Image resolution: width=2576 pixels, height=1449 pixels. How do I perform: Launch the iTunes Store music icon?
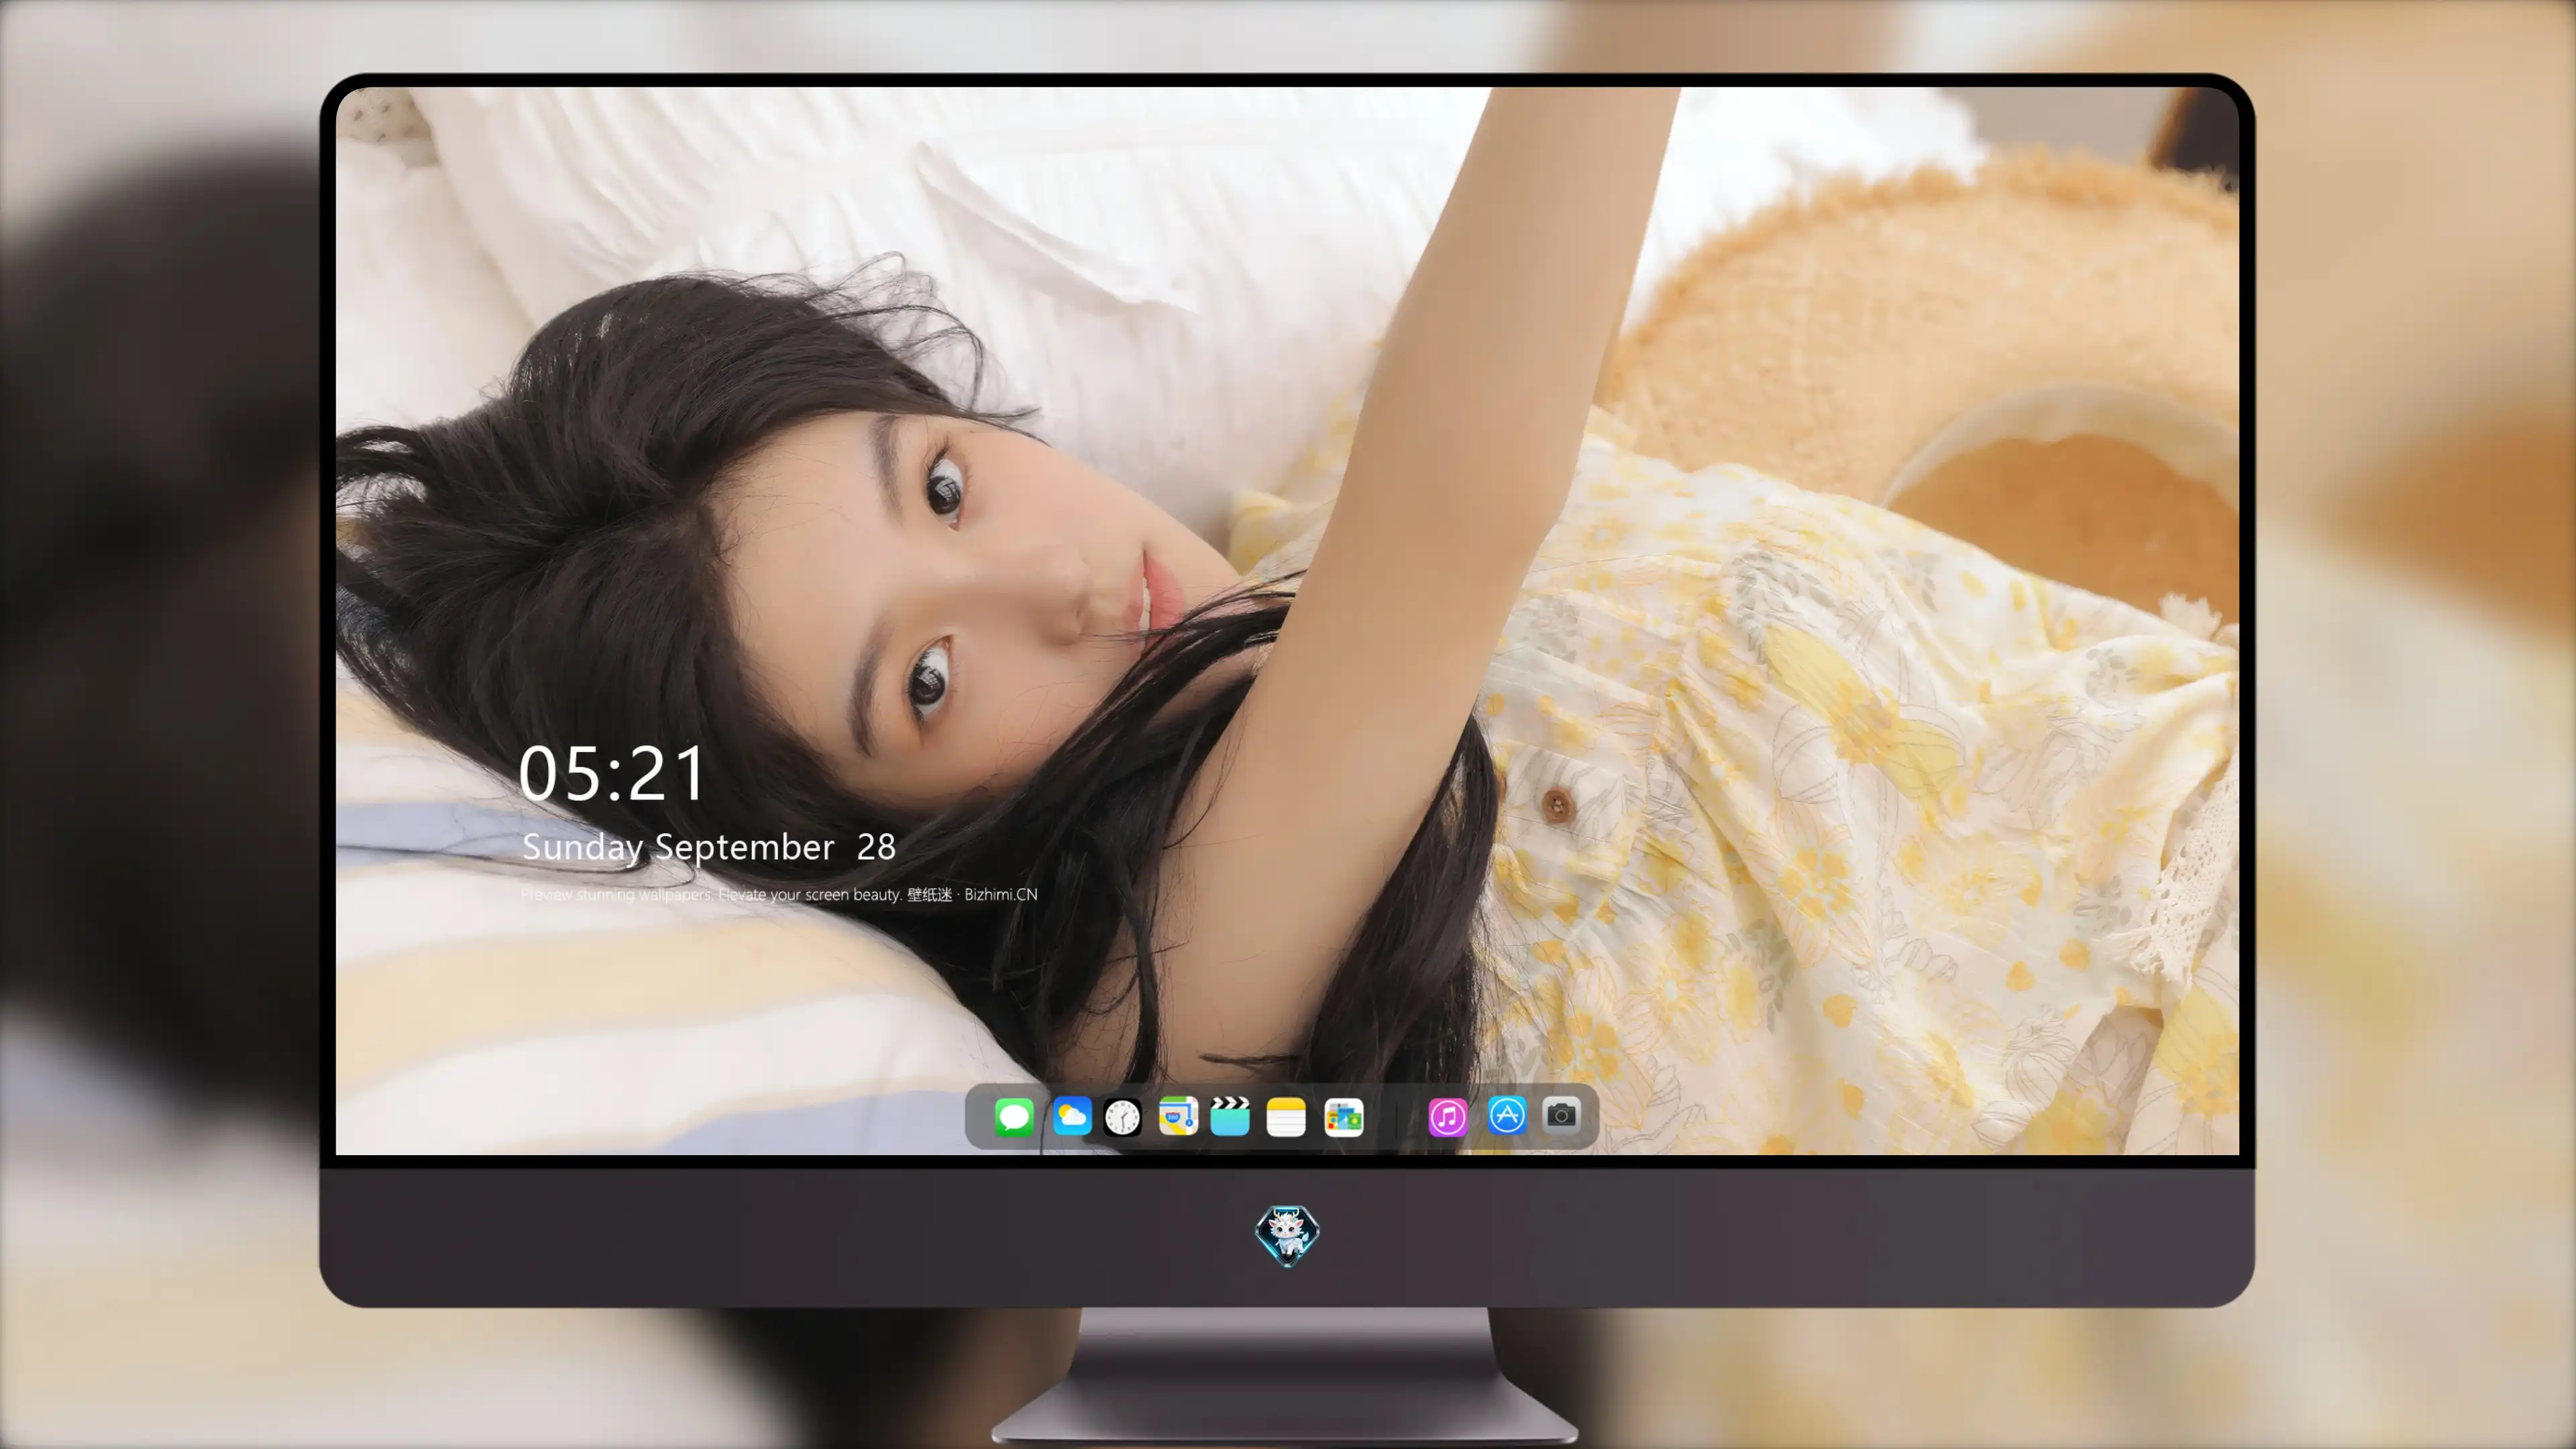click(1447, 1116)
